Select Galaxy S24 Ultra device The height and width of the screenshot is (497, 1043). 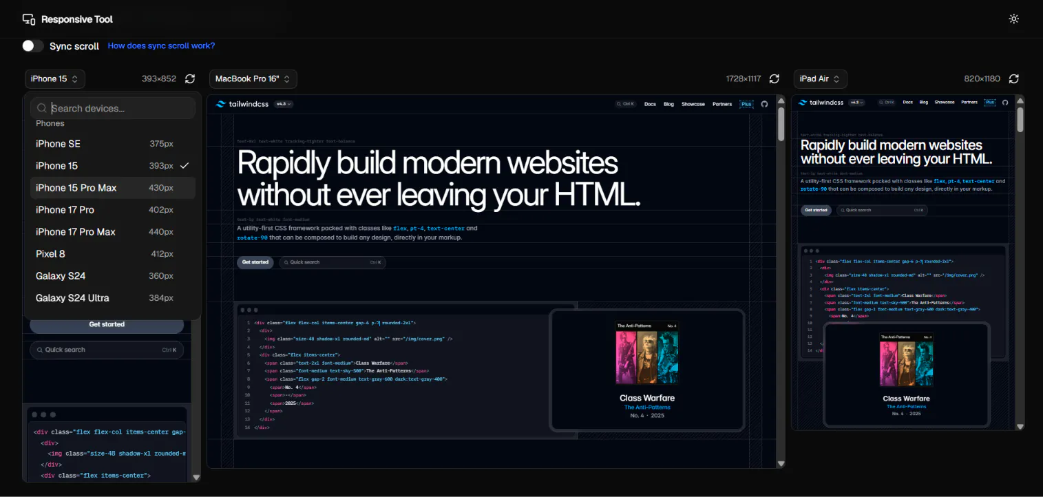[x=113, y=298]
